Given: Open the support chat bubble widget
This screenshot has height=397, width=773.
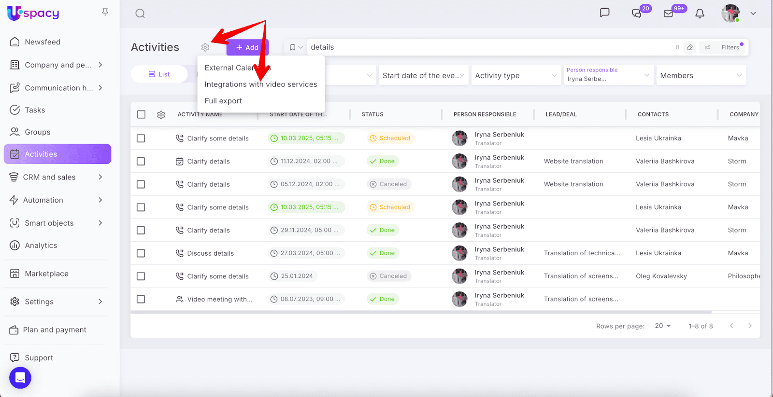Looking at the screenshot, I should [x=20, y=378].
